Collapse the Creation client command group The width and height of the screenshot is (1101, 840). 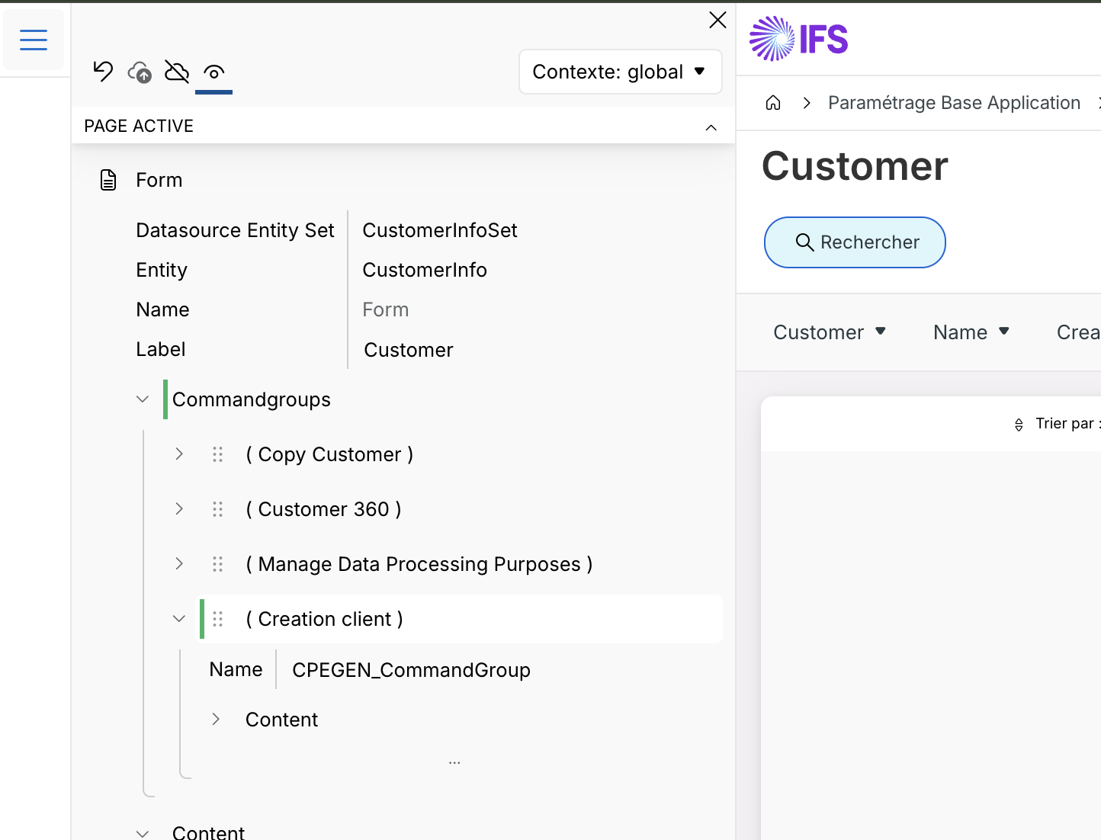coord(179,618)
